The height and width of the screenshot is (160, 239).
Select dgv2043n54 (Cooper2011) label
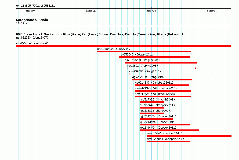click(158, 122)
